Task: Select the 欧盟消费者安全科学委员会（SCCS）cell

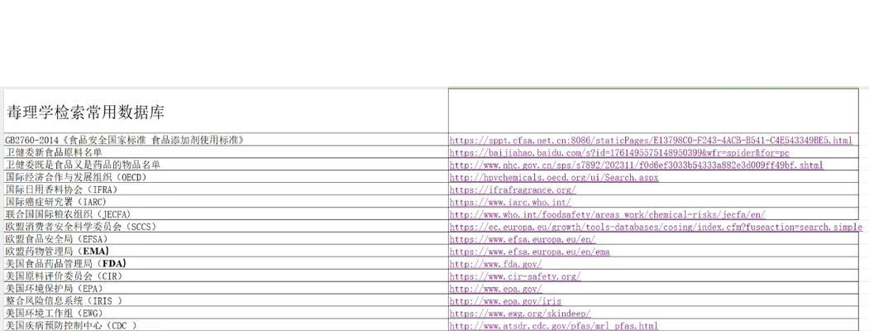Action: click(226, 226)
